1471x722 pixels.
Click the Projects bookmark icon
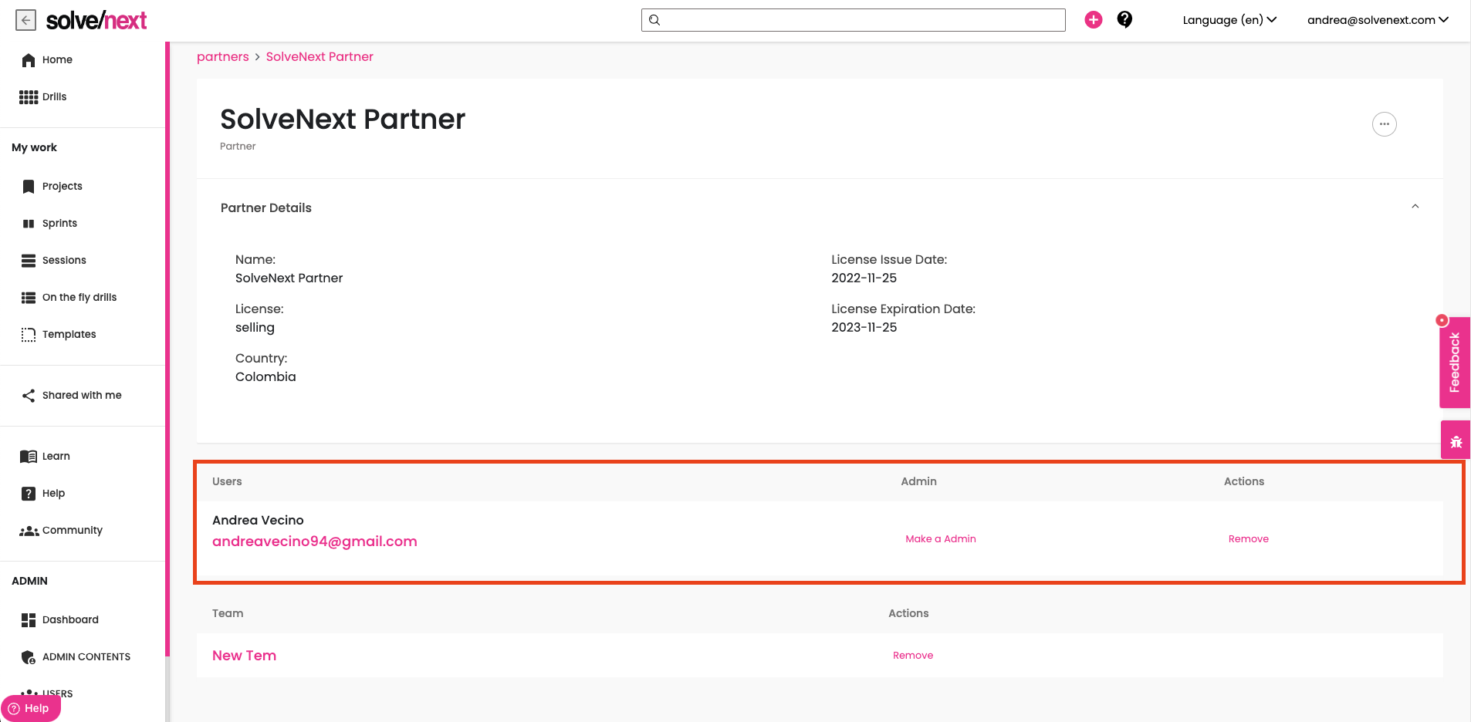click(x=29, y=187)
